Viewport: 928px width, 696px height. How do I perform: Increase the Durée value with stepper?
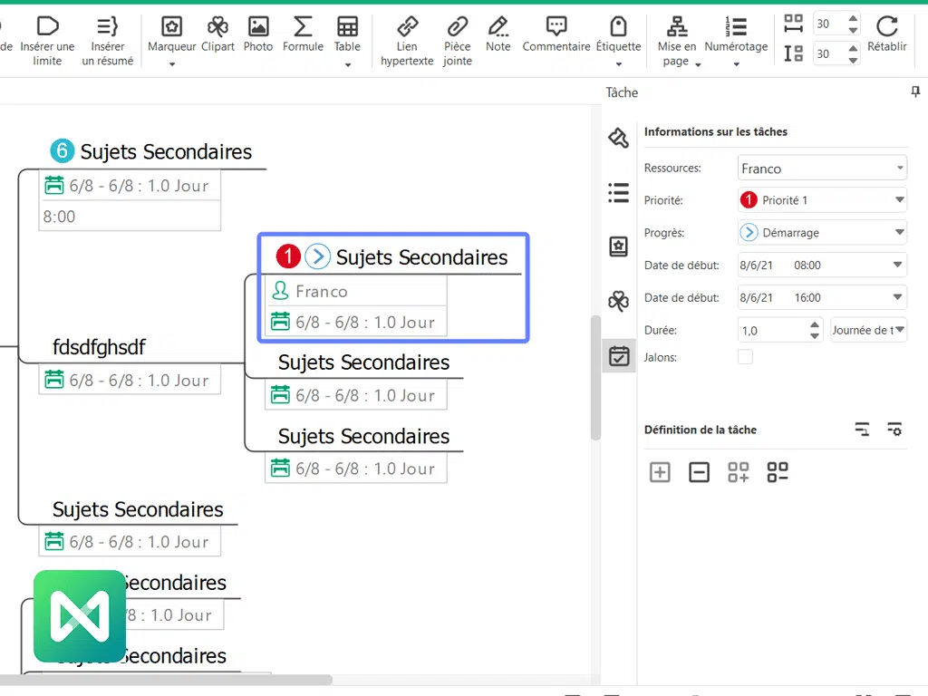click(x=814, y=324)
